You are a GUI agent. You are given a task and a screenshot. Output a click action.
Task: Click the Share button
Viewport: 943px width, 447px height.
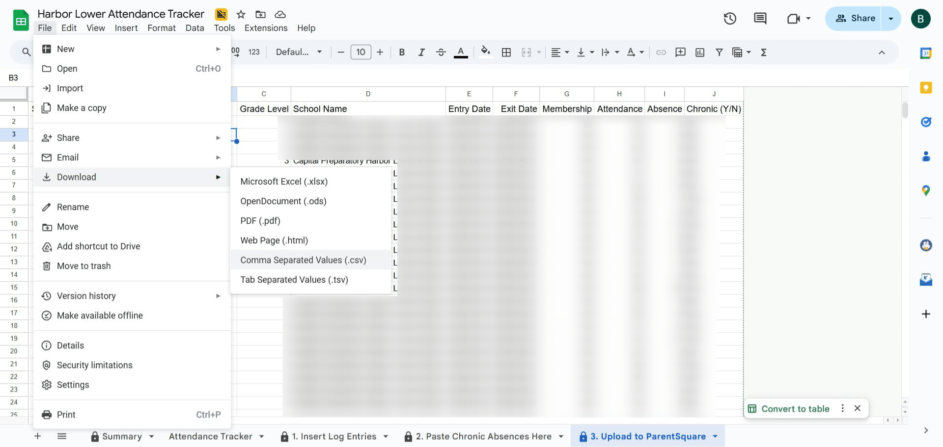(x=855, y=19)
